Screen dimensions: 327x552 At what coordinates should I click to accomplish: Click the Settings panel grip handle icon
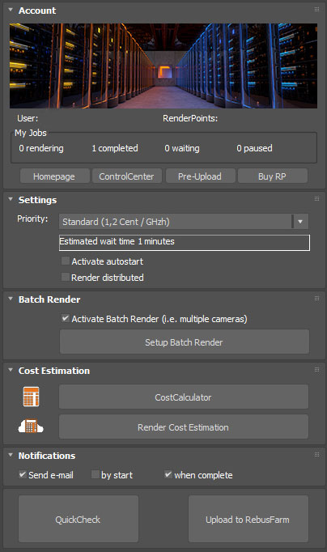pos(316,199)
